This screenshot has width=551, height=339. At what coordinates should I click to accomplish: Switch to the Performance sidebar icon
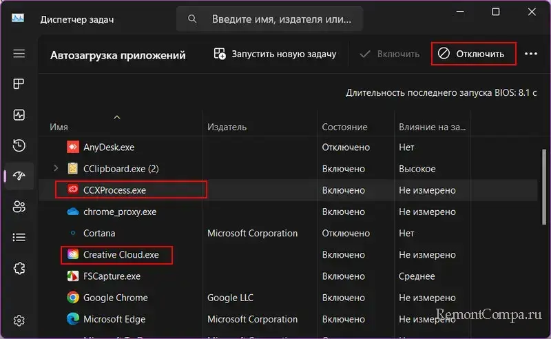19,115
